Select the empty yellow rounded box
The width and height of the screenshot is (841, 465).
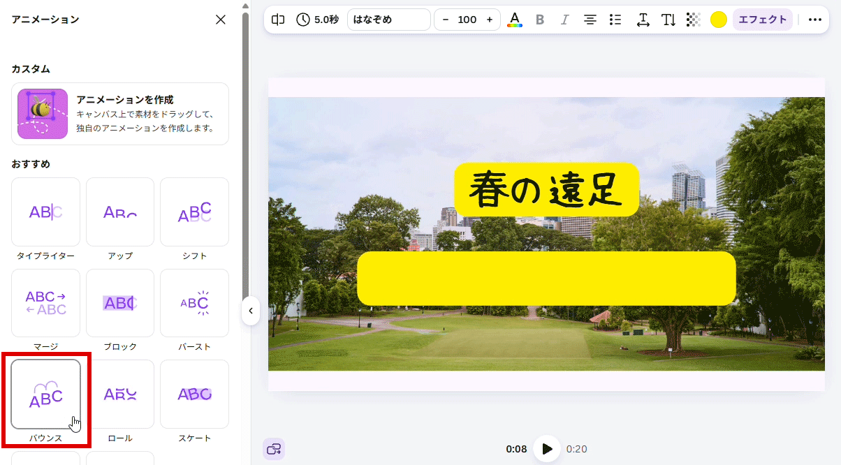point(546,279)
